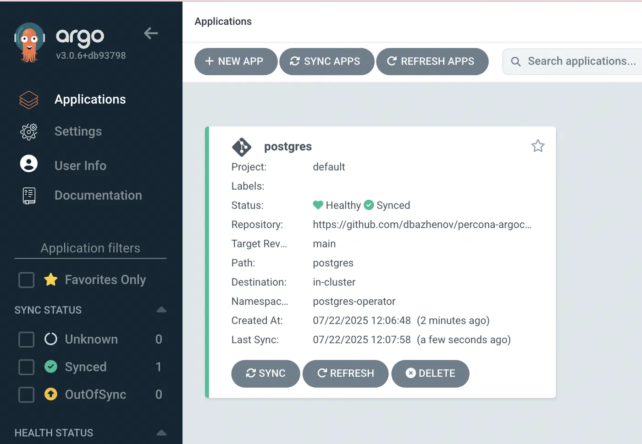Click the postgres-operator namespace value

(354, 301)
